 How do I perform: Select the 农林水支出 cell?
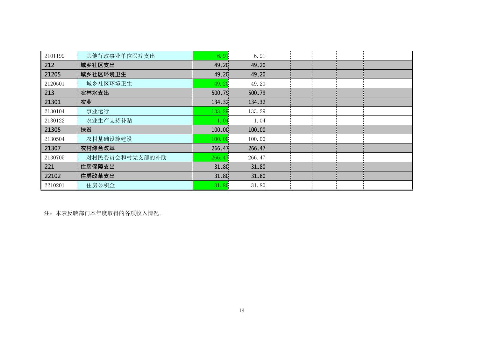point(135,93)
